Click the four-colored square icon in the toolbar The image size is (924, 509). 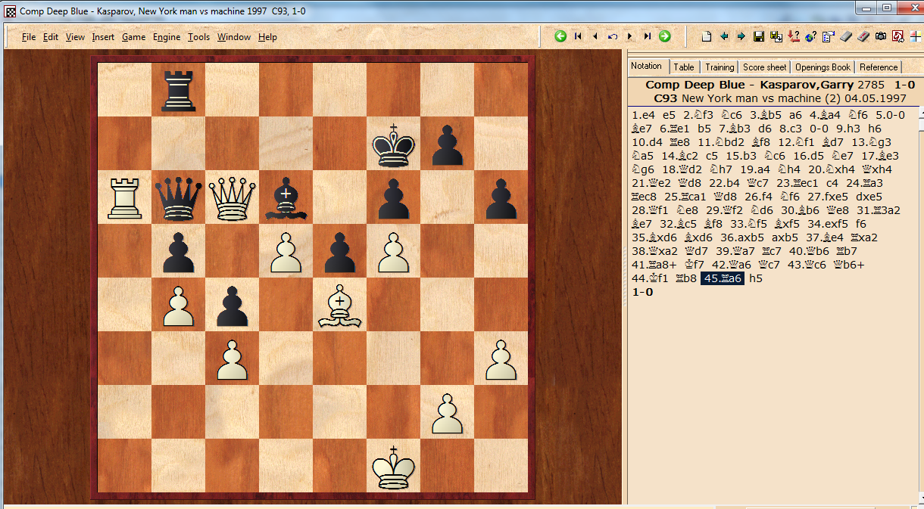916,36
